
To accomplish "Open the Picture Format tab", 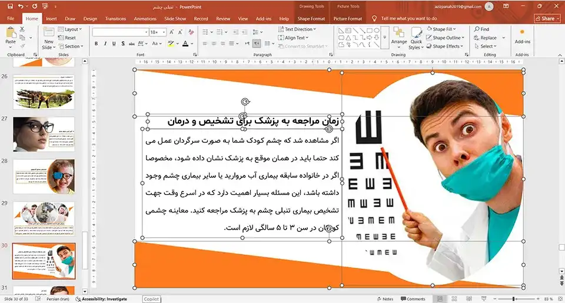I will tap(348, 19).
